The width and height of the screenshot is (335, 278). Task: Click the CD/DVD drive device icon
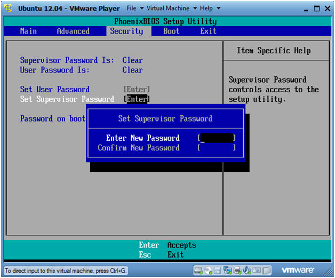coord(208,271)
